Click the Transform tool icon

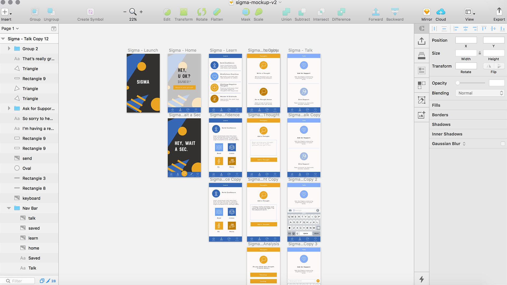click(184, 12)
